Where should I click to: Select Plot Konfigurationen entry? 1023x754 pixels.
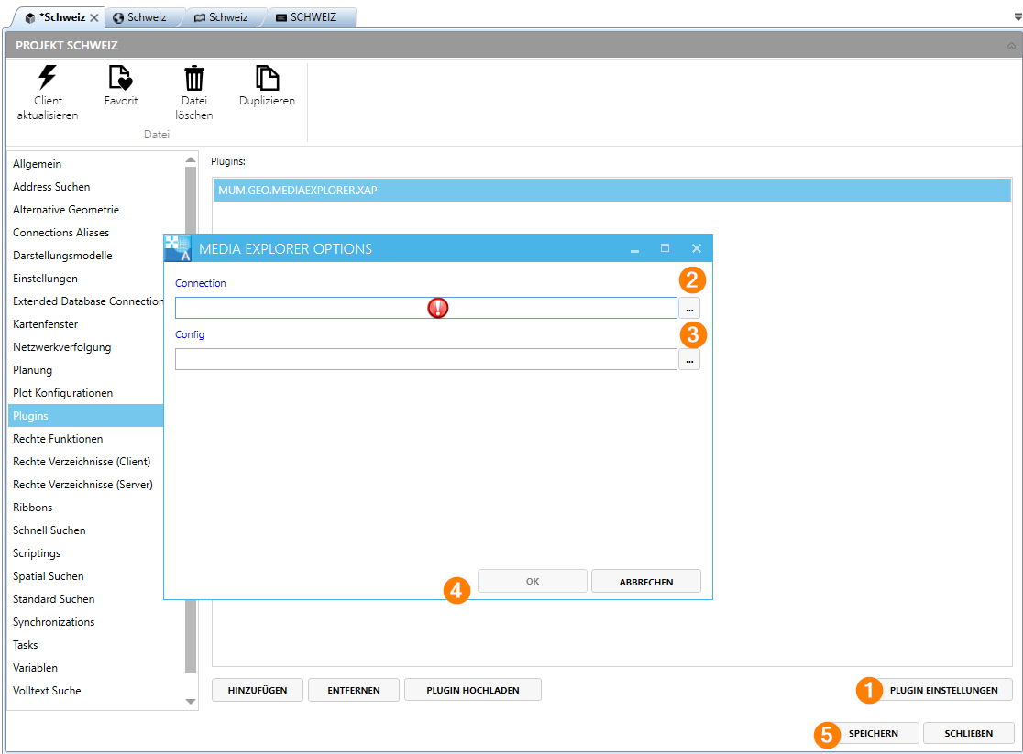[x=62, y=393]
